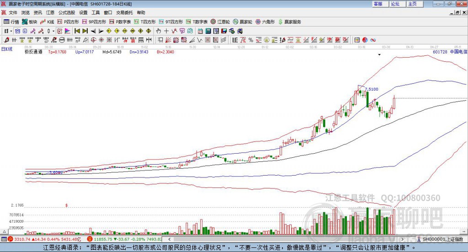Select the percent % retracement tool
Viewport: 468px width, 252px height.
[251, 40]
